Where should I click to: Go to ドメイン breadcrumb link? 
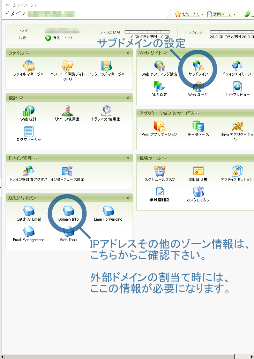tap(27, 5)
